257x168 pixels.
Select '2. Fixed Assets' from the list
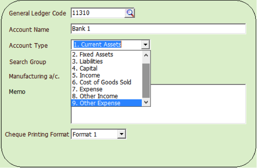click(107, 54)
